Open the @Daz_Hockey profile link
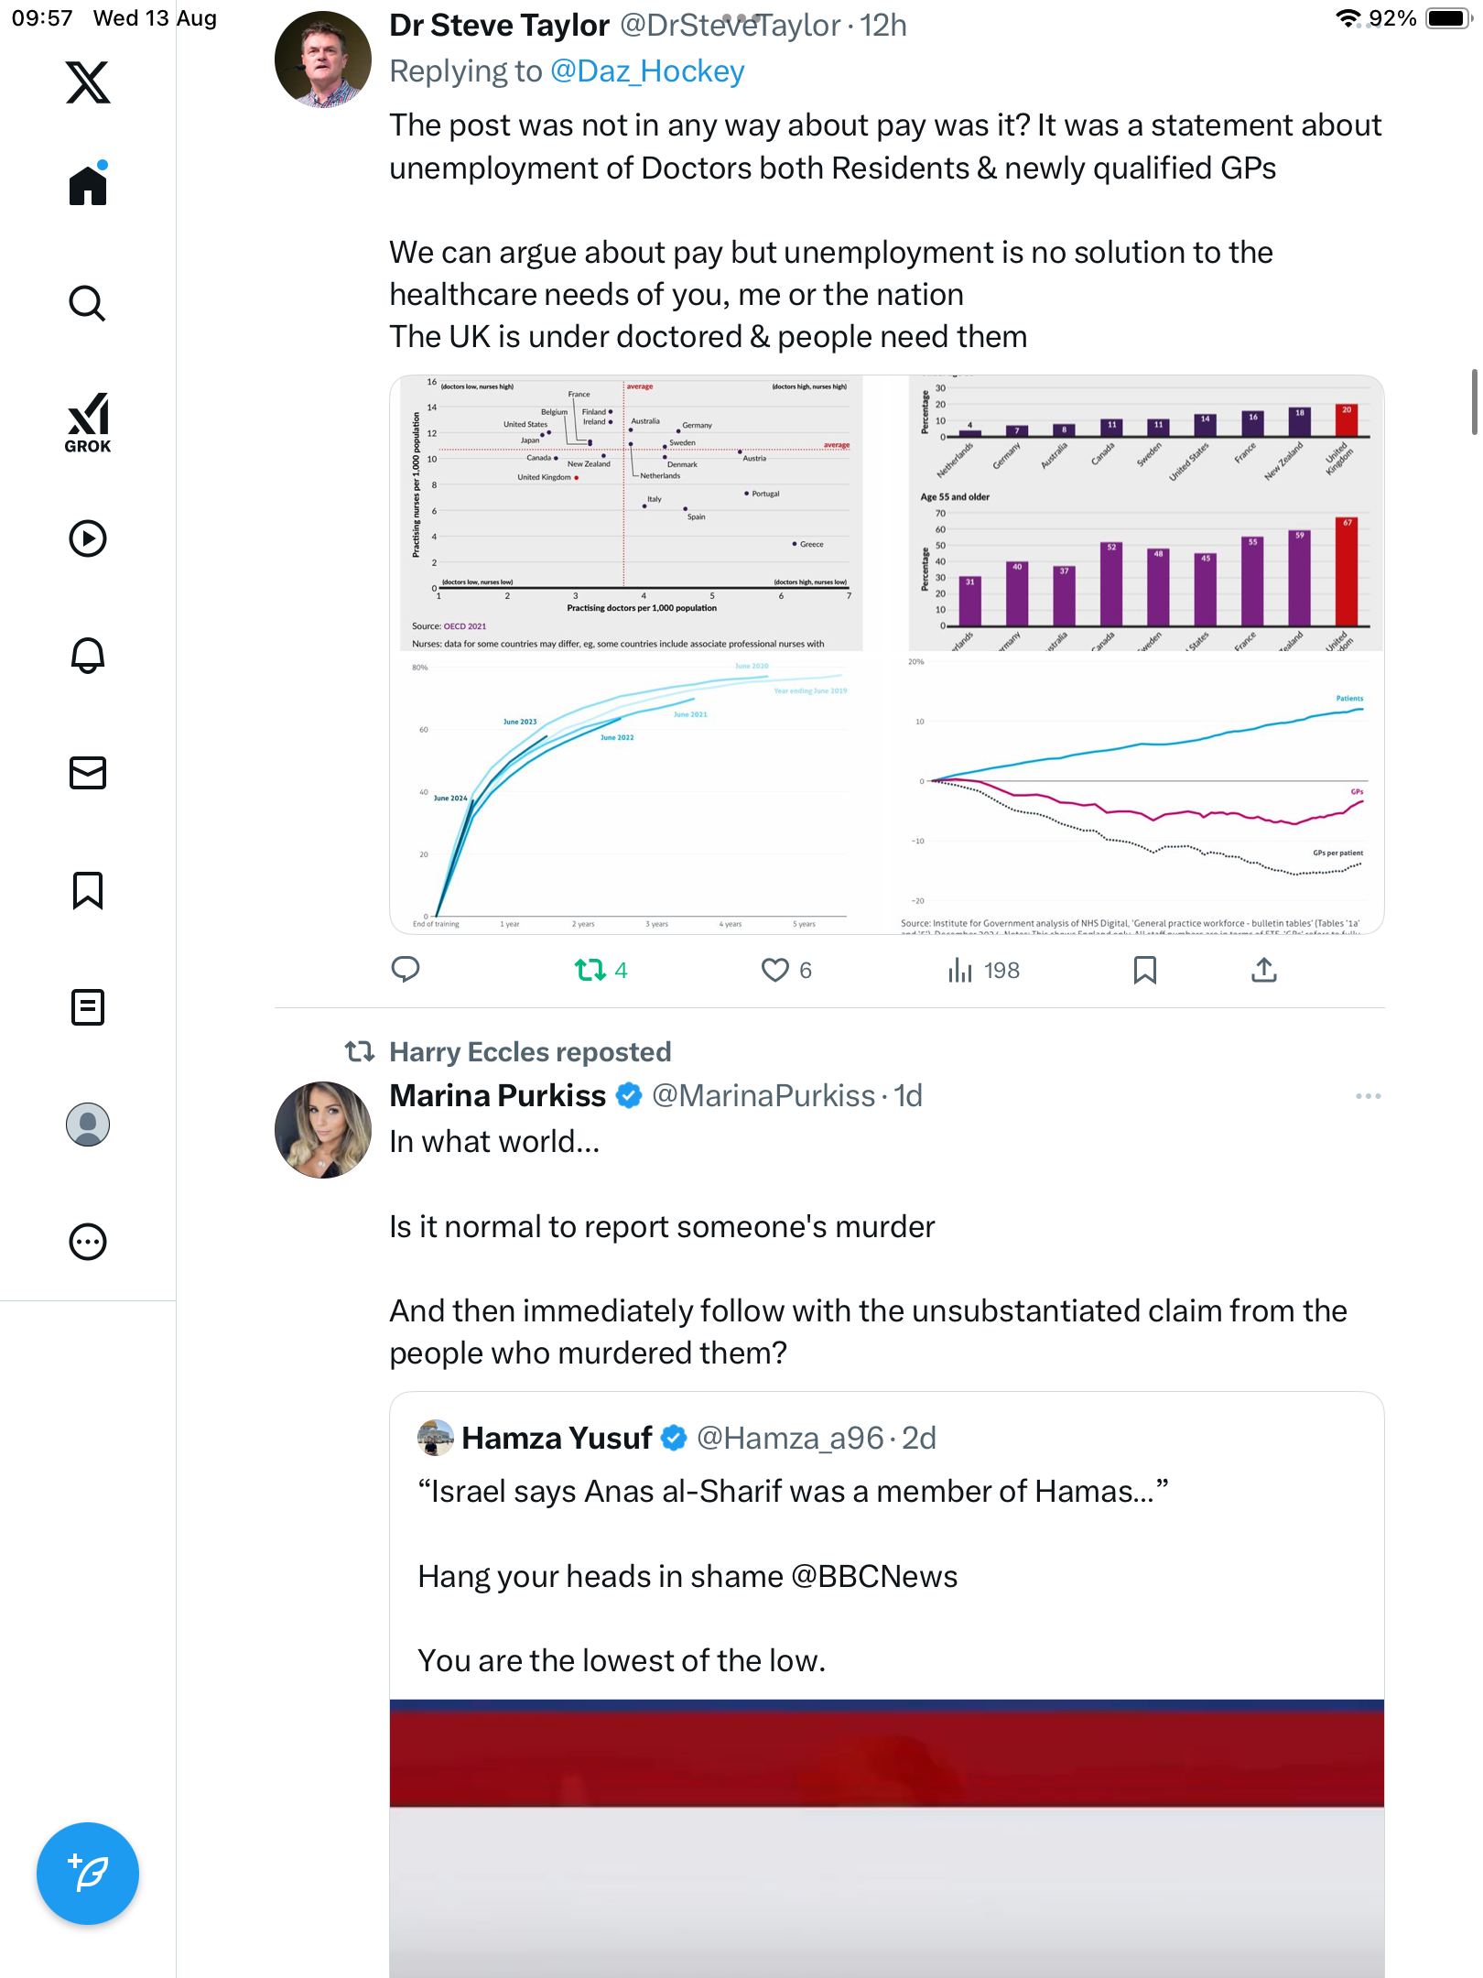Screen dimensions: 1483x1978 [647, 71]
